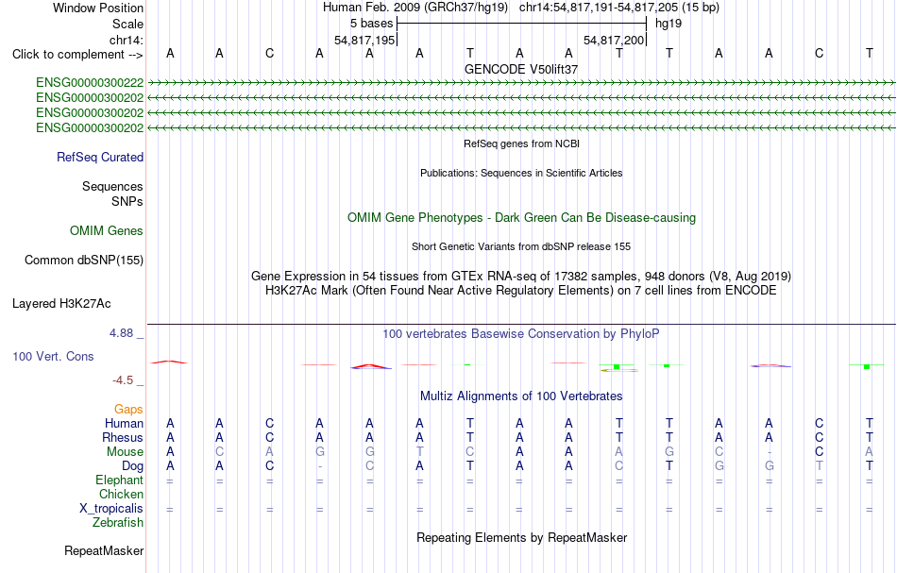Open the Common dbSNP(155) track label
897x573 pixels.
[84, 261]
